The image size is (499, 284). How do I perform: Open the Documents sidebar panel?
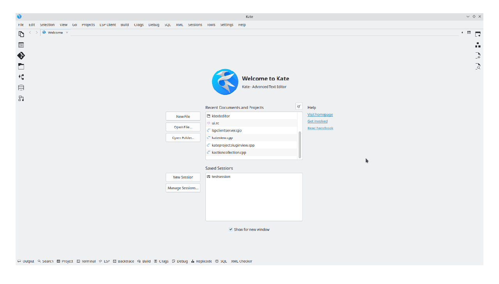(x=21, y=34)
